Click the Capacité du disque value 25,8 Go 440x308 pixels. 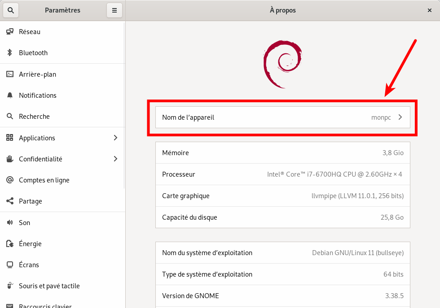(392, 217)
